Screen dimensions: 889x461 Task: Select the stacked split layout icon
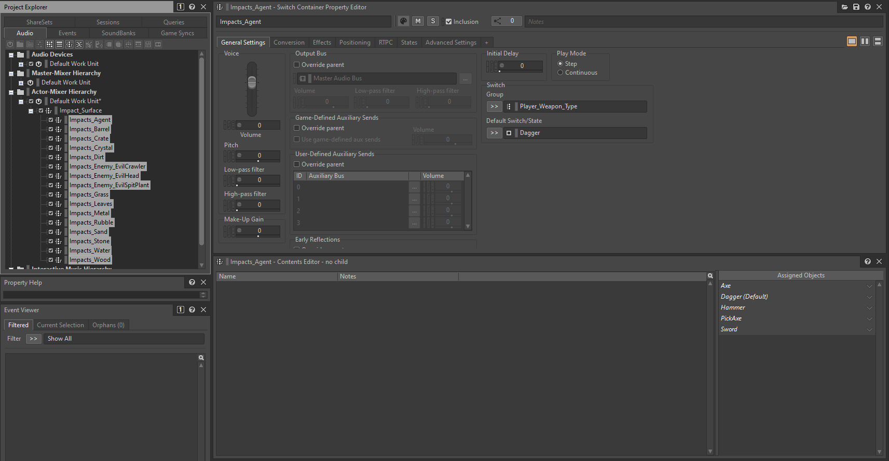(878, 41)
